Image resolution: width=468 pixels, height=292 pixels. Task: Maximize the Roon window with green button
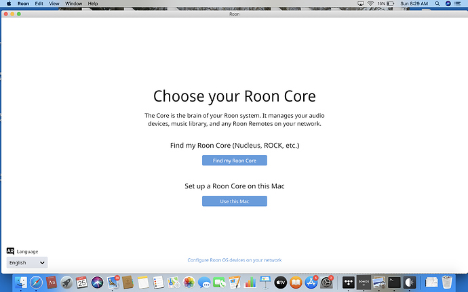click(x=19, y=14)
